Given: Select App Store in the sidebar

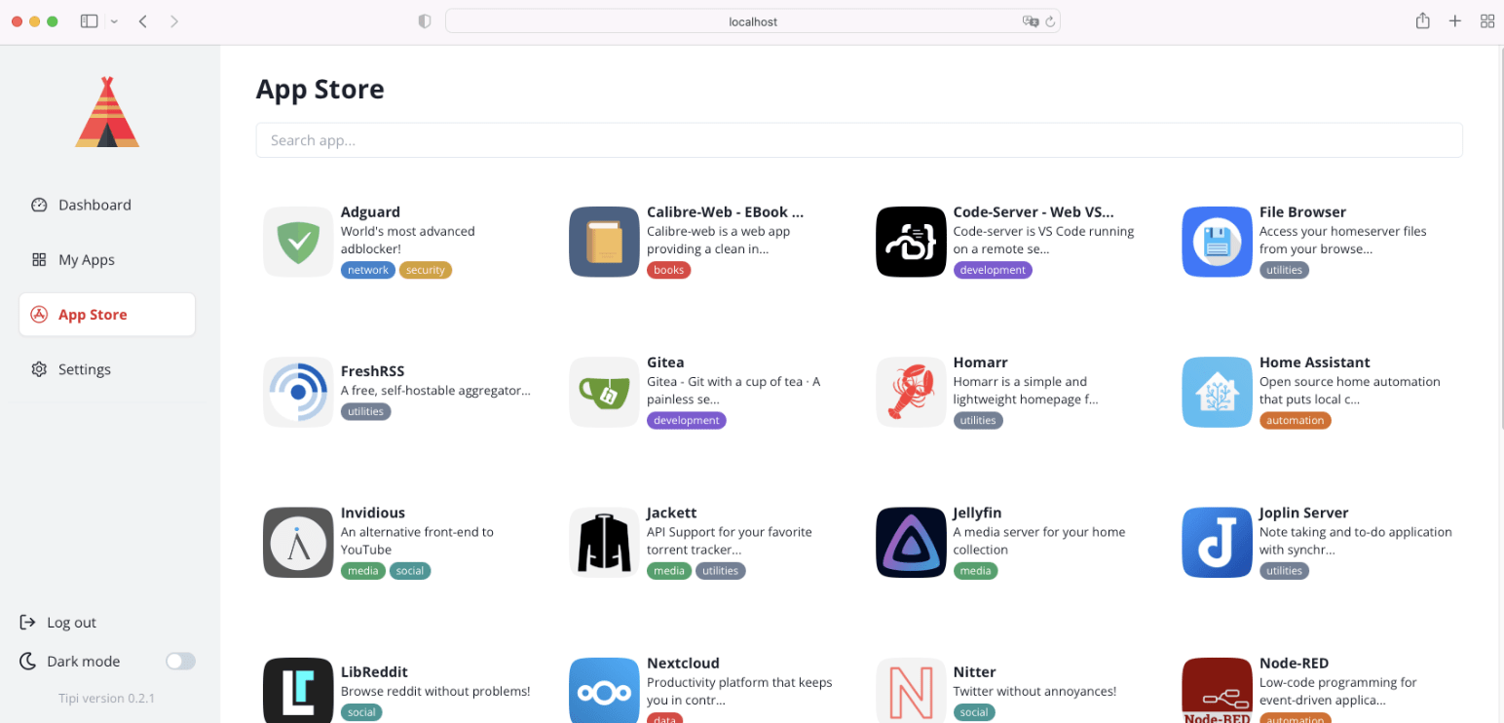Looking at the screenshot, I should point(107,315).
